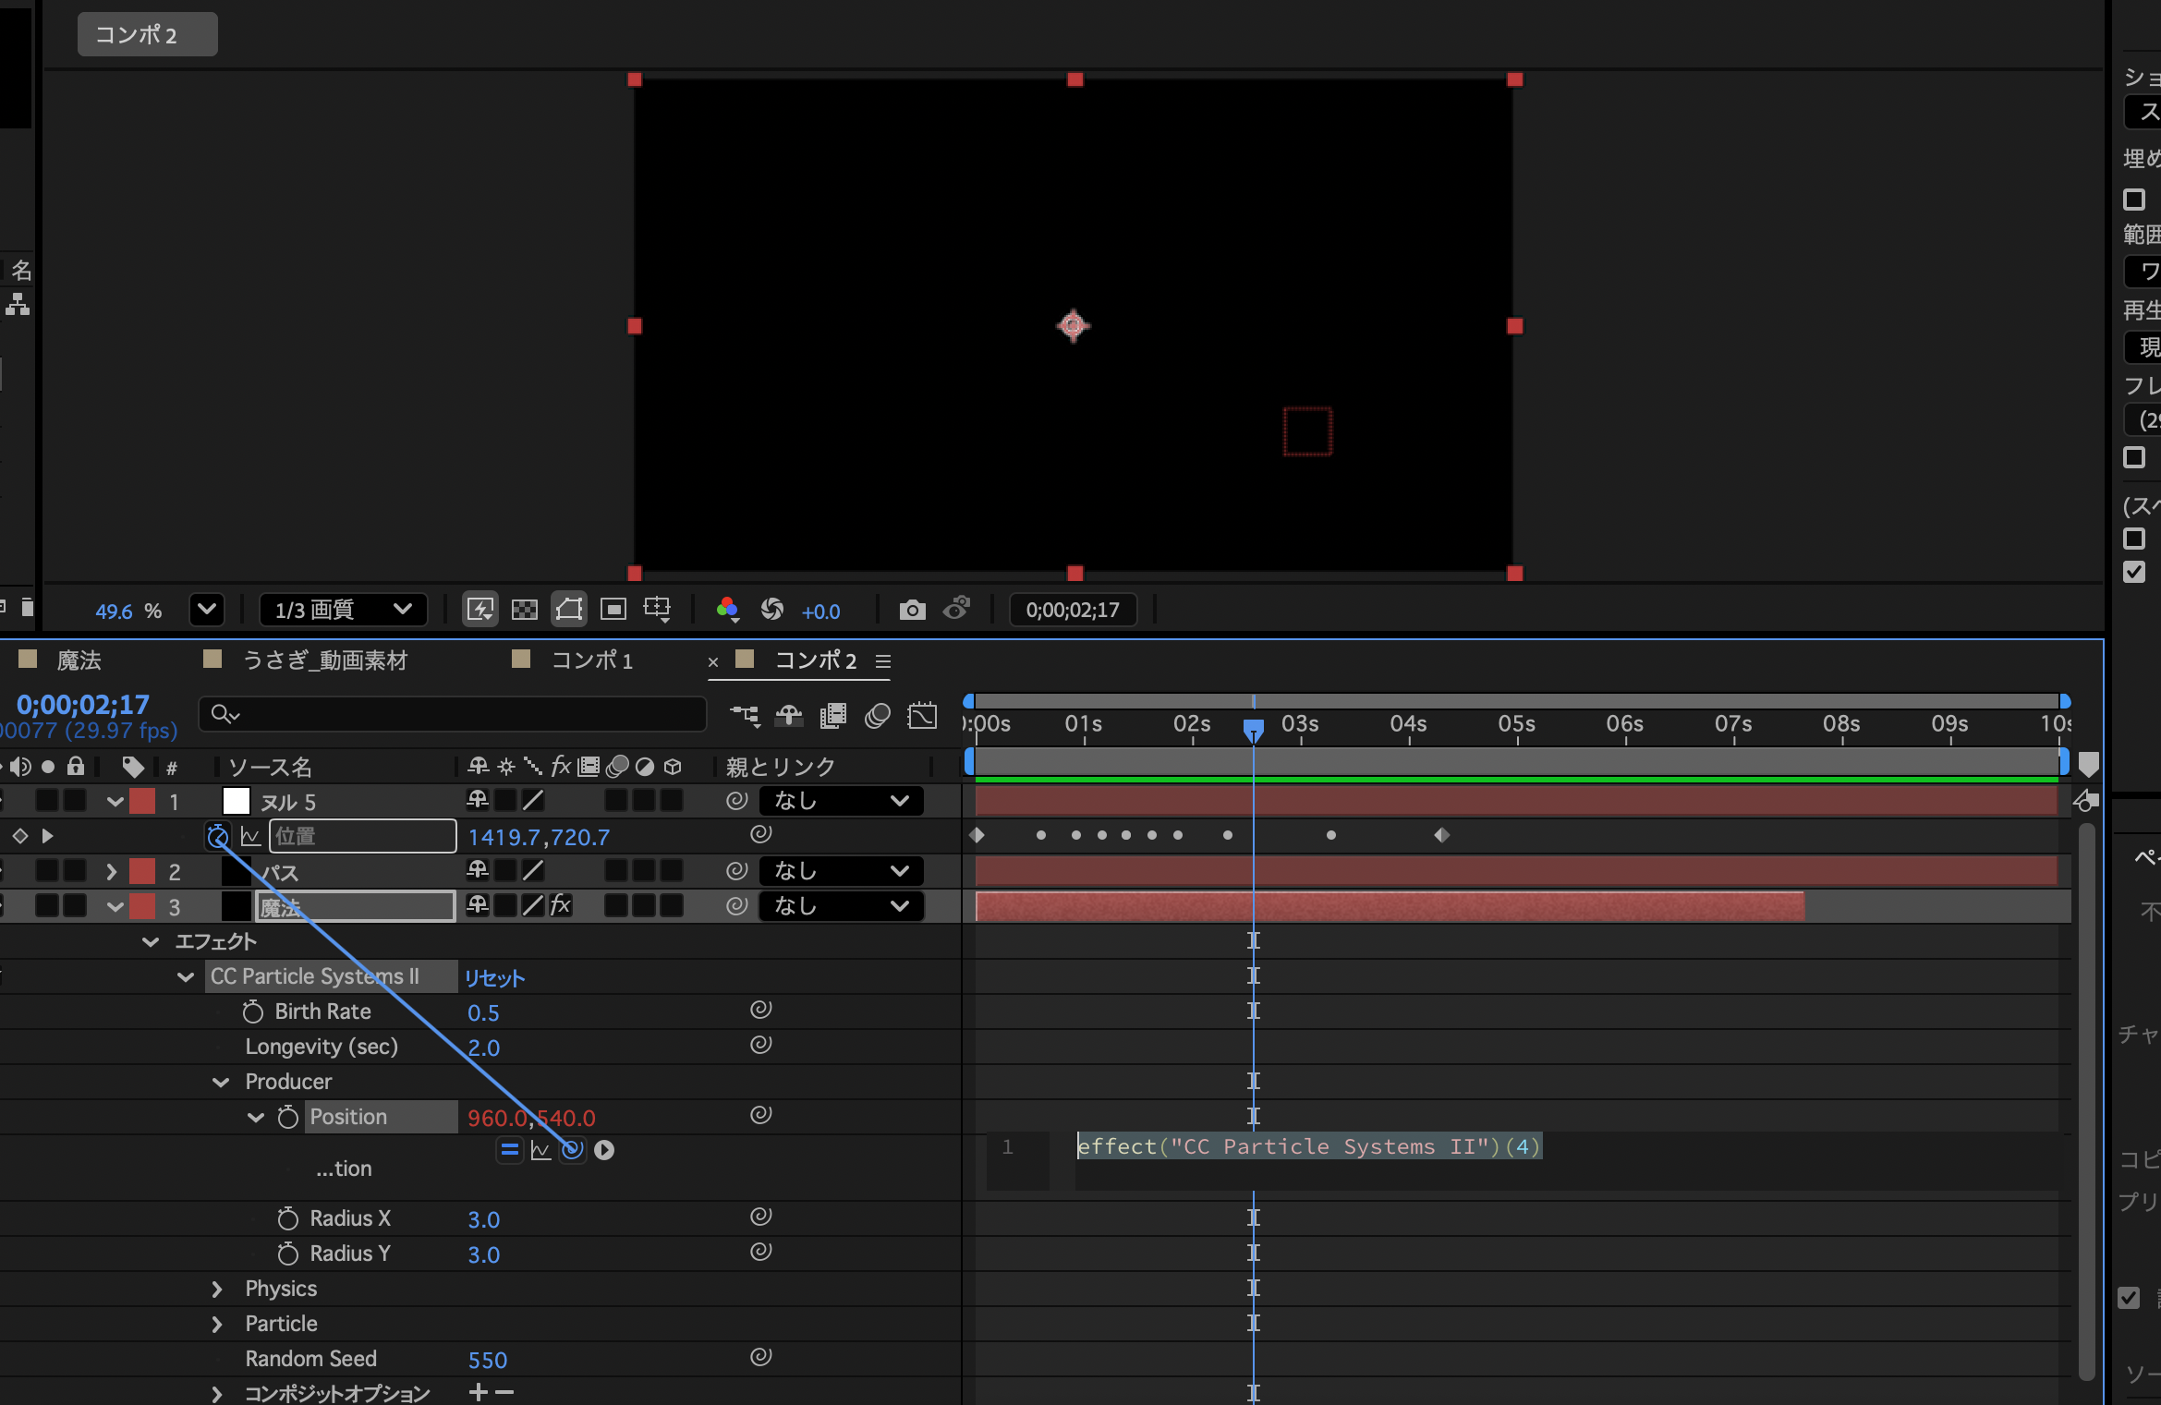Image resolution: width=2161 pixels, height=1405 pixels.
Task: Click リセット link for CC Particle Systems
Action: click(494, 978)
